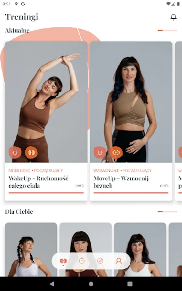
Task: Click Aktualne carousel page indicator
Action: [x=167, y=30]
